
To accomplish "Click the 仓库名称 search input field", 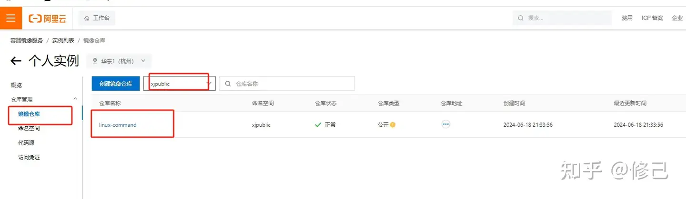I will coord(287,84).
